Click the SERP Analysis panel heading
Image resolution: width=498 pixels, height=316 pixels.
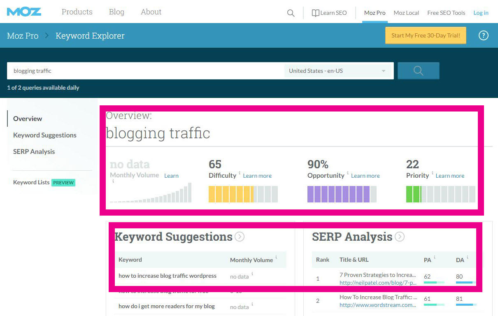pyautogui.click(x=352, y=237)
